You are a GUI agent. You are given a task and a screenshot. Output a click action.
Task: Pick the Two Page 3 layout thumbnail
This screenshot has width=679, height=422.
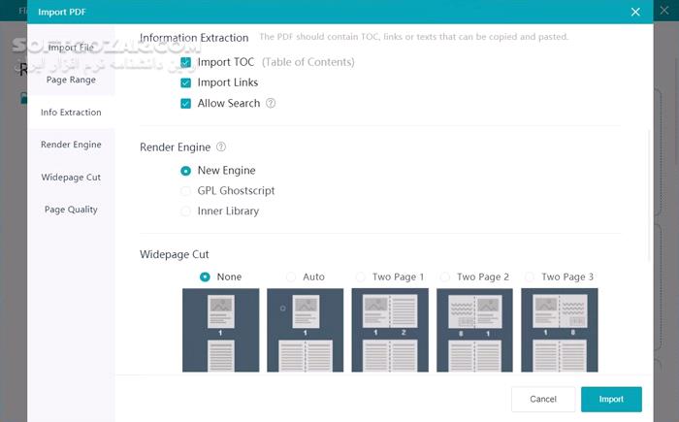(x=559, y=330)
